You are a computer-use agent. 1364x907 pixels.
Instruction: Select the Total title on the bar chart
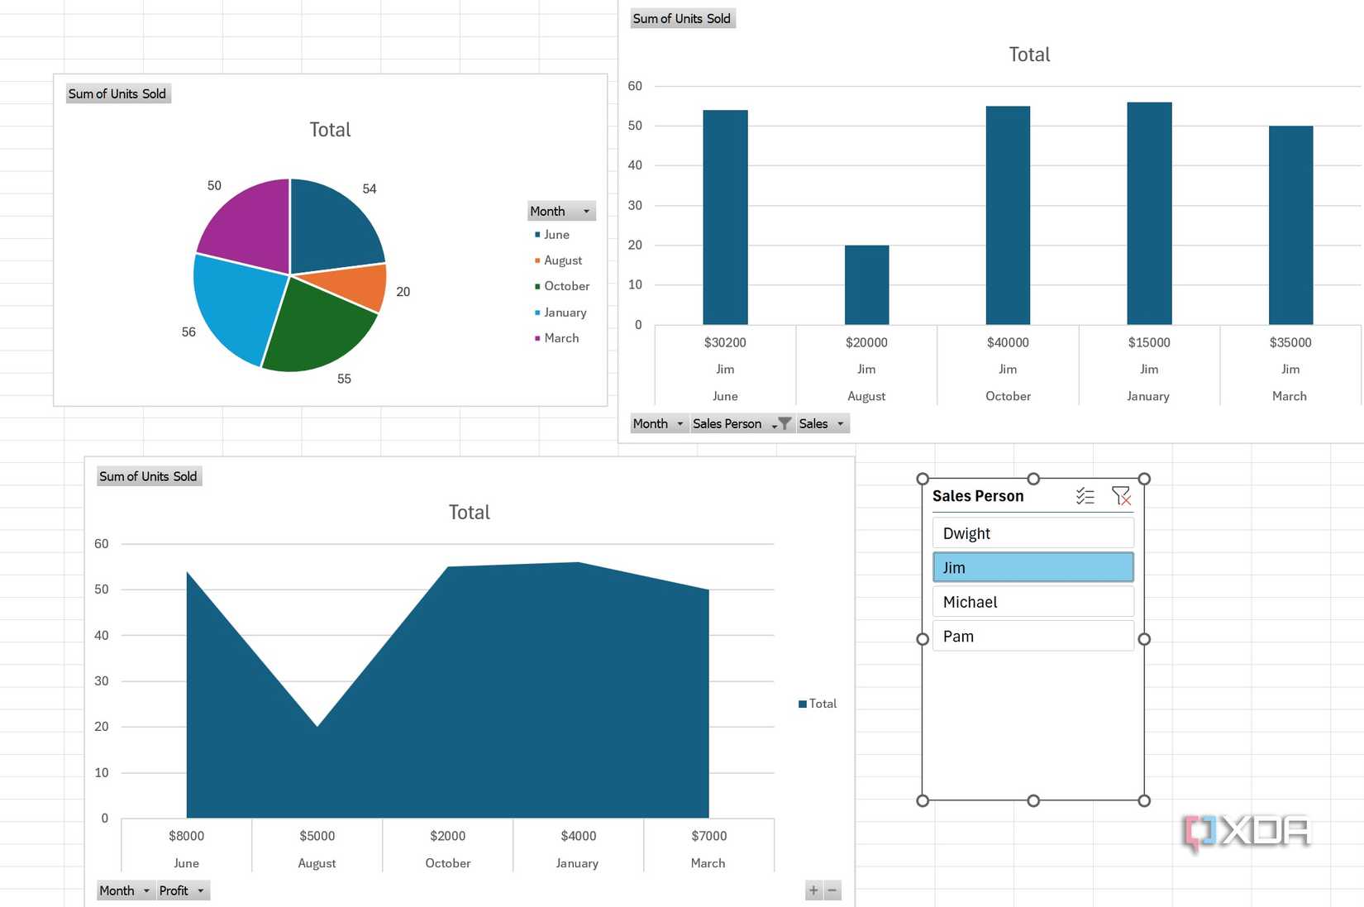(x=1028, y=54)
